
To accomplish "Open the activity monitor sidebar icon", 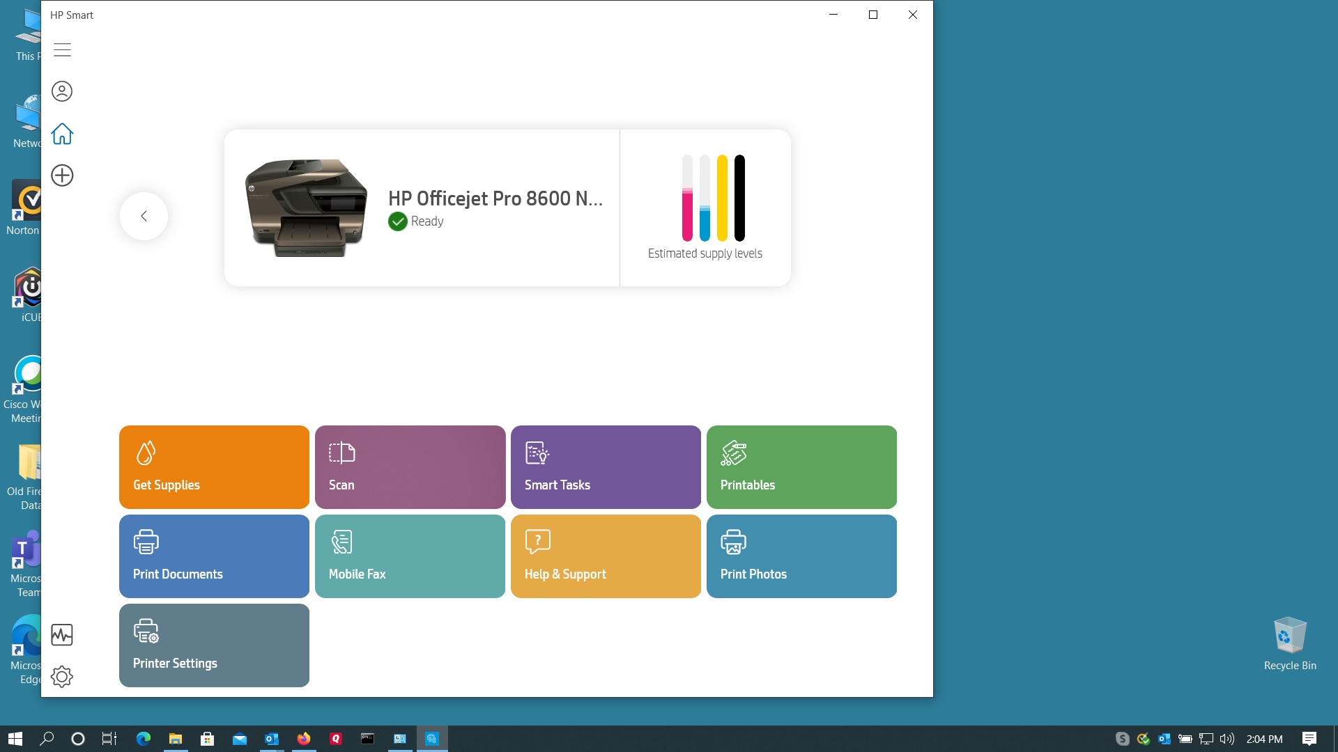I will [x=62, y=634].
